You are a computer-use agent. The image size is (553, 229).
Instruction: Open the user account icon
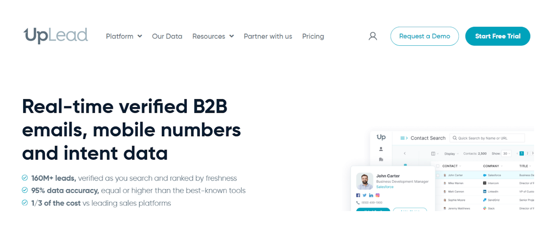[373, 36]
